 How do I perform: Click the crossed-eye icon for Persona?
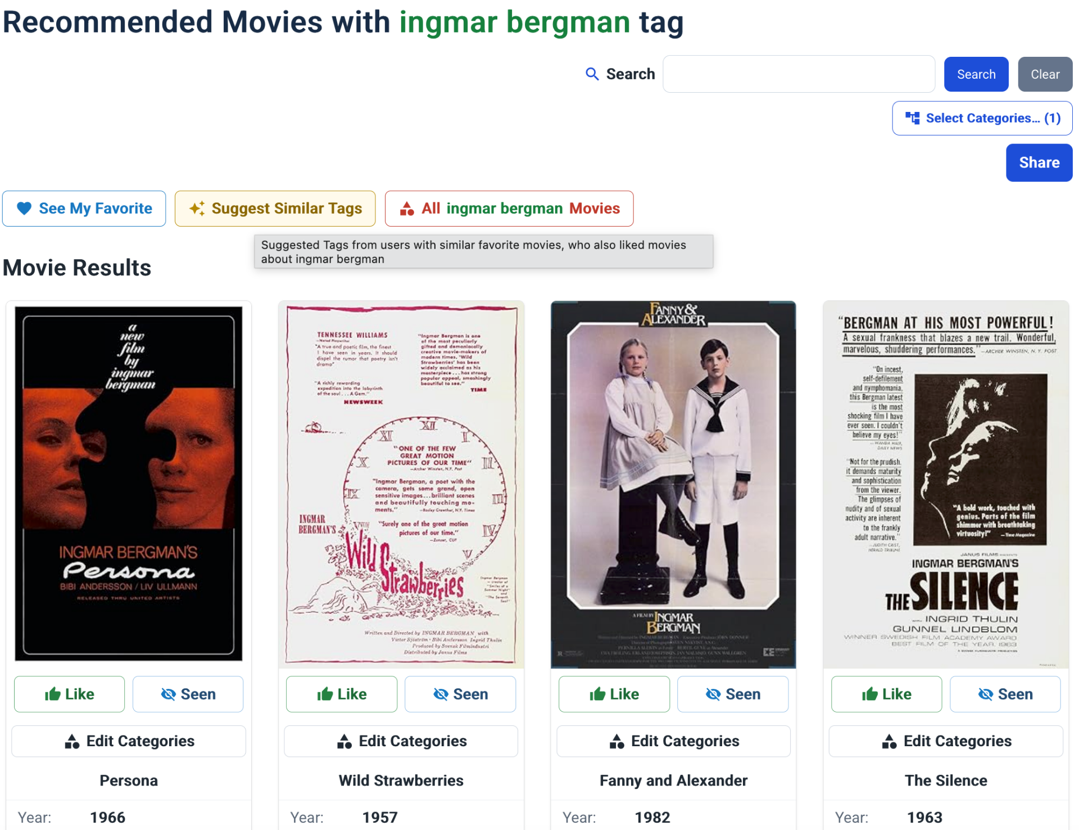(x=168, y=694)
